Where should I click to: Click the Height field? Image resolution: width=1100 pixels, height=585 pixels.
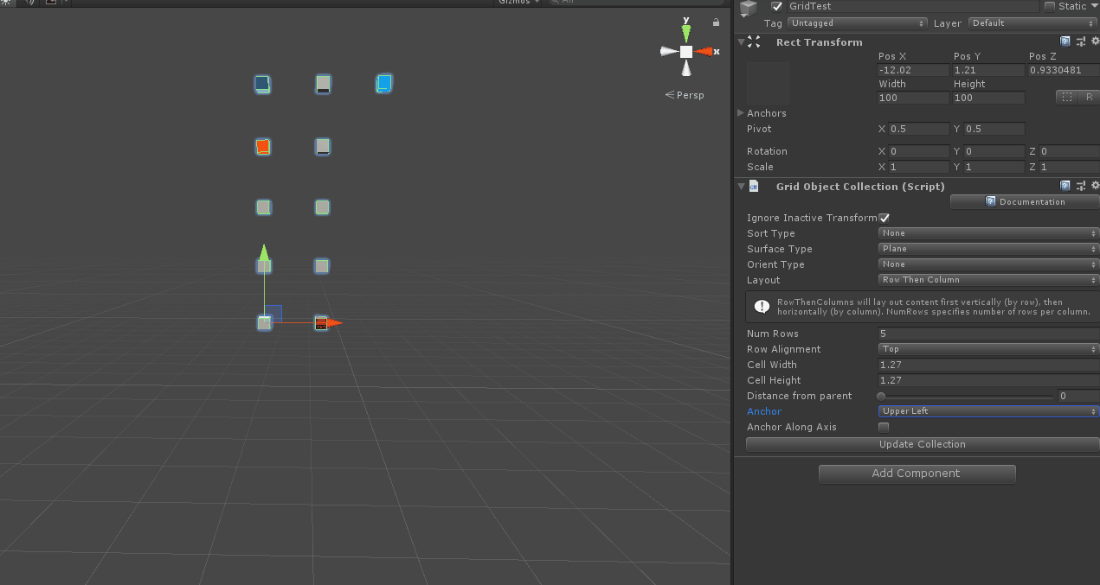point(988,98)
